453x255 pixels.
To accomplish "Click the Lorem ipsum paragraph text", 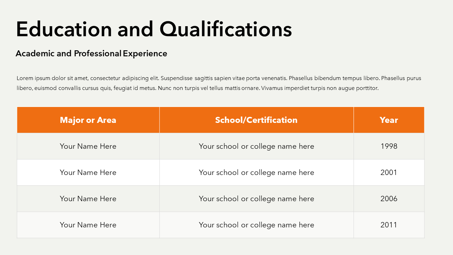I will coord(219,83).
